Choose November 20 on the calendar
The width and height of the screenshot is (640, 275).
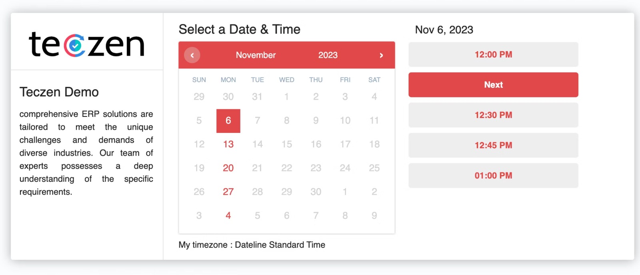tap(228, 168)
